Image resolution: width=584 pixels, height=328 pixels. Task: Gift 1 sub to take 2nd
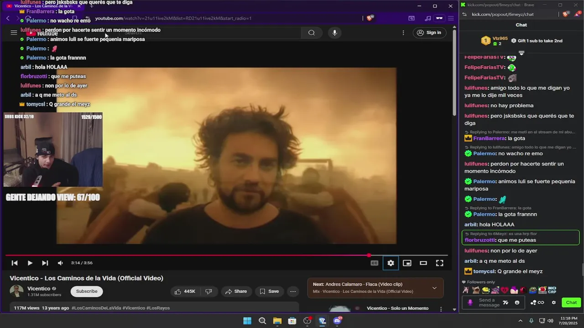[537, 41]
